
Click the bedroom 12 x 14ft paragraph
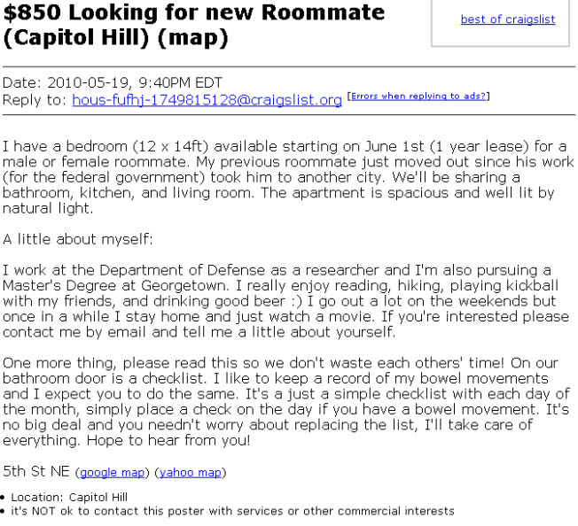[288, 177]
